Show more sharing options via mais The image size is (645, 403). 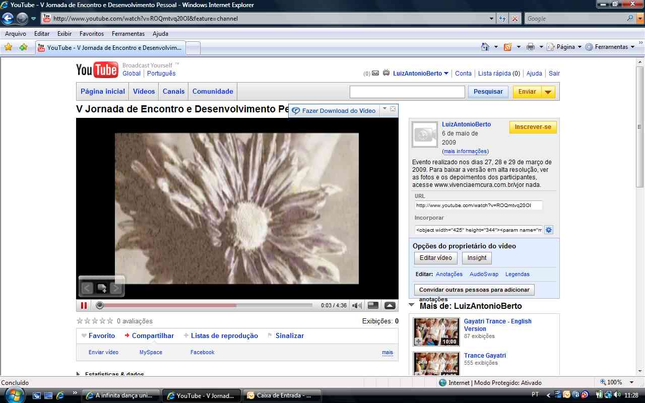coord(388,352)
